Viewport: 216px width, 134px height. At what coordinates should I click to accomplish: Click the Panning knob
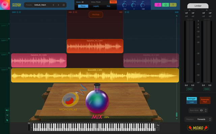pos(134,5)
